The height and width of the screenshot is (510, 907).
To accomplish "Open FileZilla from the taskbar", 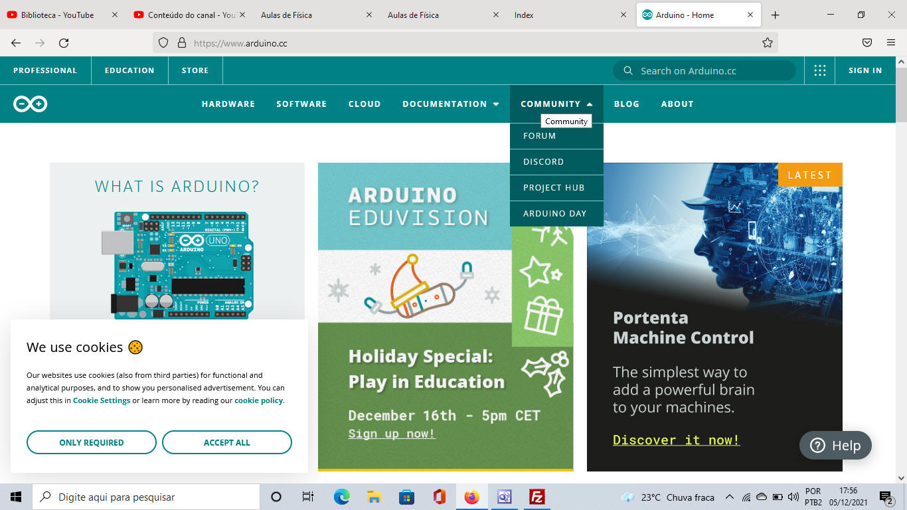I will pos(537,497).
